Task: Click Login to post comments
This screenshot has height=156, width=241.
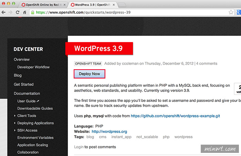Action: click(79, 147)
